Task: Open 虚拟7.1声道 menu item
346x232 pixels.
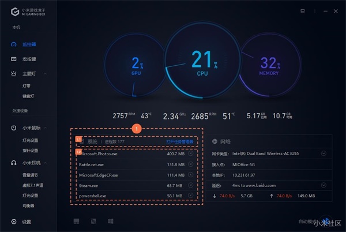Action: [x=33, y=185]
